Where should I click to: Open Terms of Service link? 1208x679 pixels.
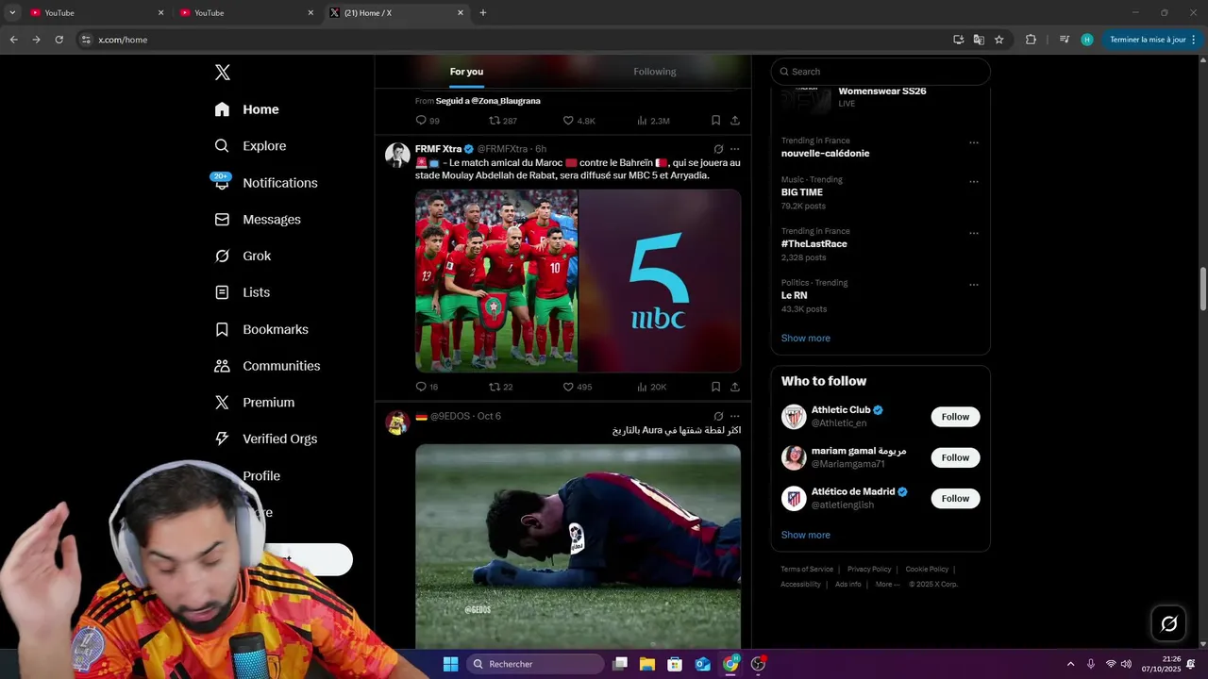(807, 570)
